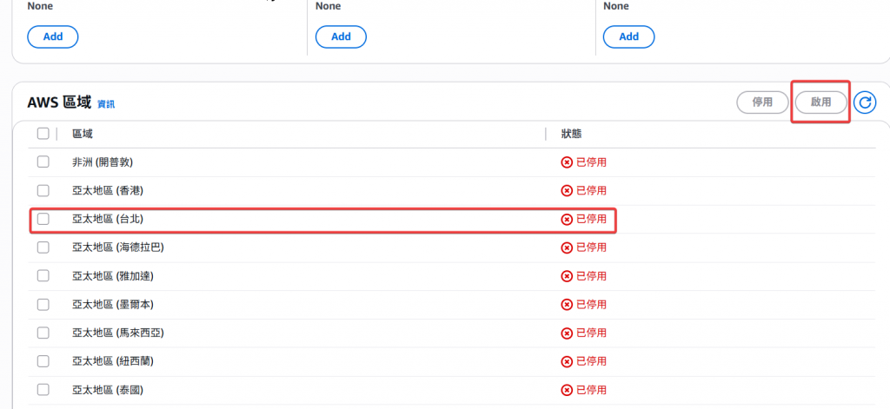Click the status icon for 亞太地區 (雅加達)
This screenshot has width=890, height=409.
567,275
